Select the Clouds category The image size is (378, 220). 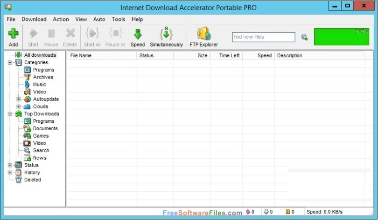(x=41, y=107)
